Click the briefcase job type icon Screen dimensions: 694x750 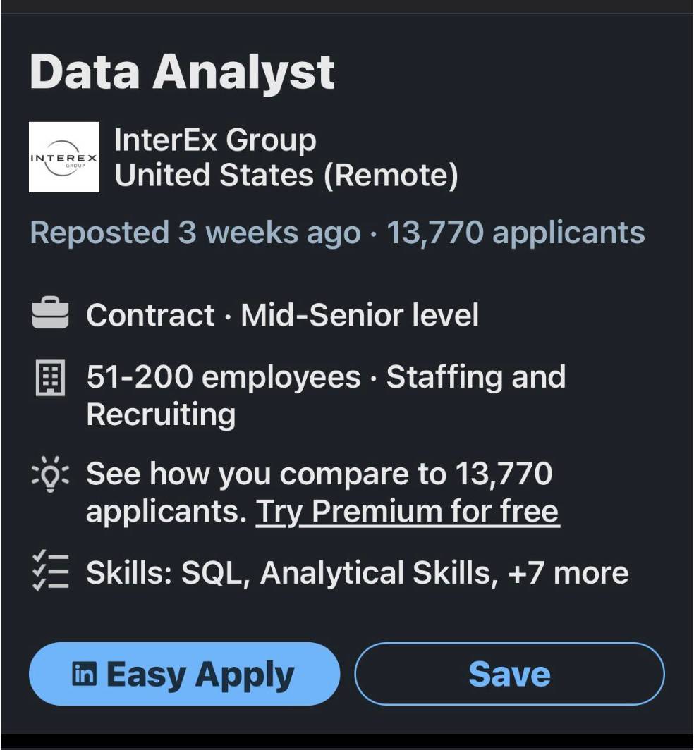(50, 313)
